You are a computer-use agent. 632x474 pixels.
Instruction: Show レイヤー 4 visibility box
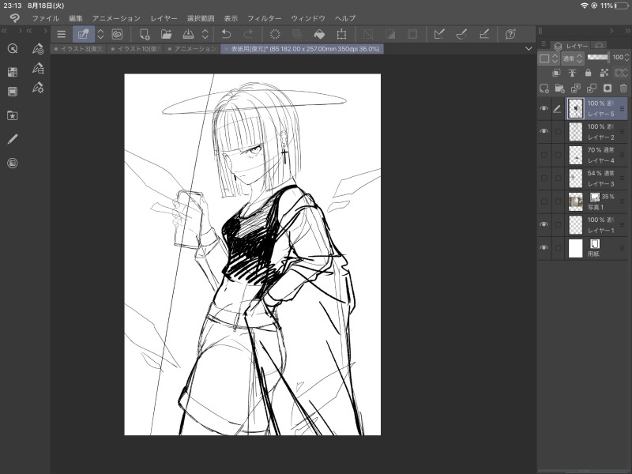tap(544, 155)
